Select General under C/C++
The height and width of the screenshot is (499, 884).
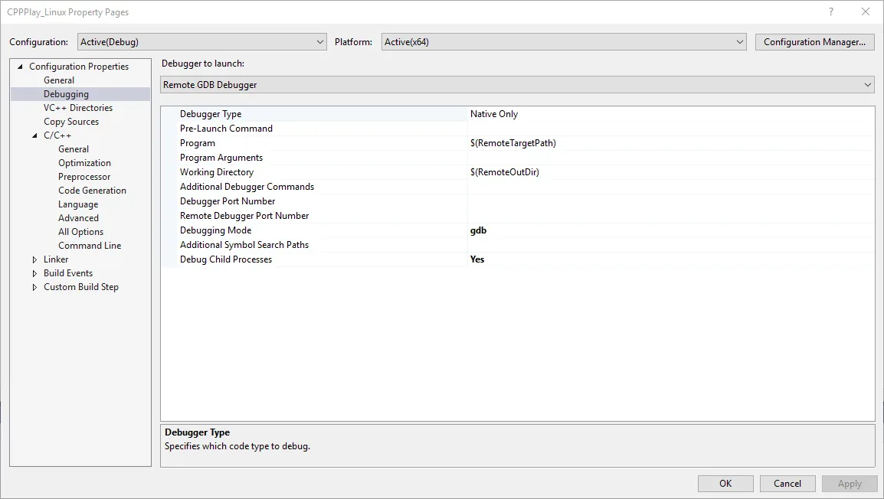(74, 149)
